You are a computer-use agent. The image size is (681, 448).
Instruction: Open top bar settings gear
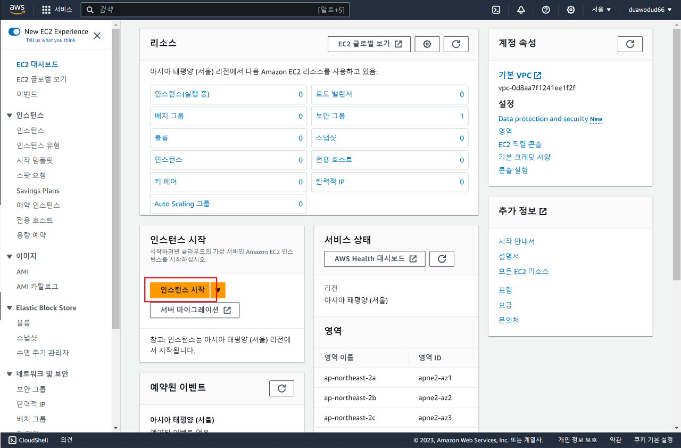(571, 10)
